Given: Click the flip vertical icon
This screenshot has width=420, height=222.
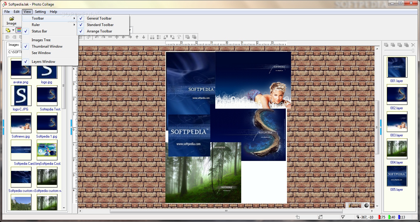Looking at the screenshot, I should coord(159,37).
